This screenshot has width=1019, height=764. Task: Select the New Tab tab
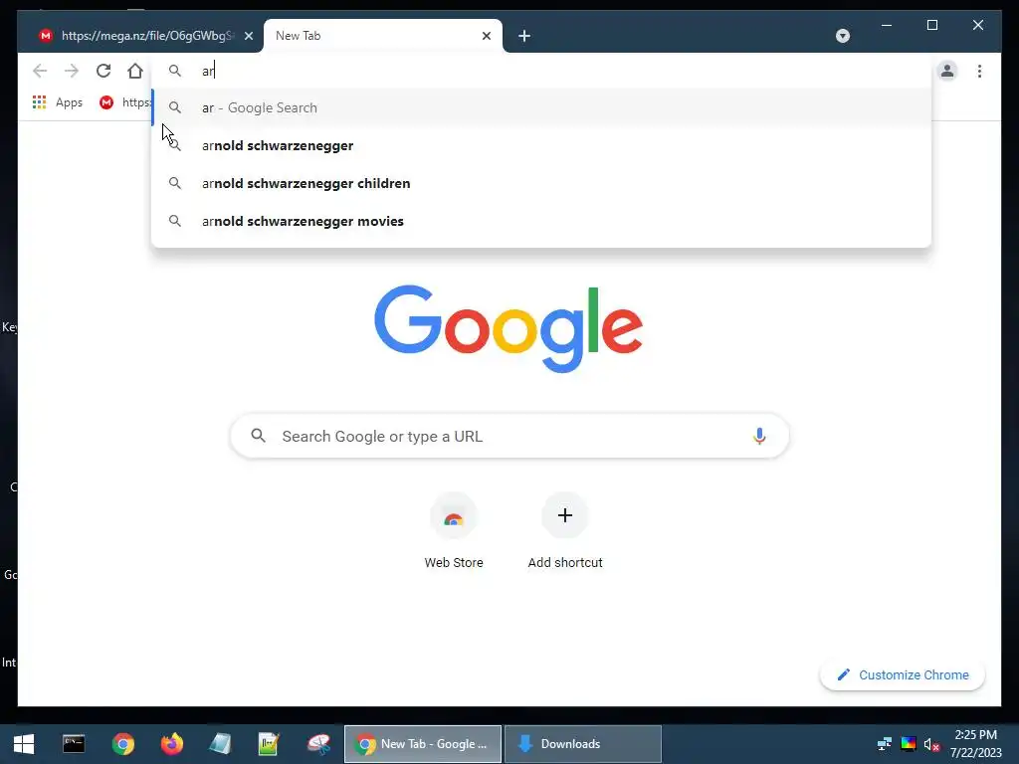point(383,36)
